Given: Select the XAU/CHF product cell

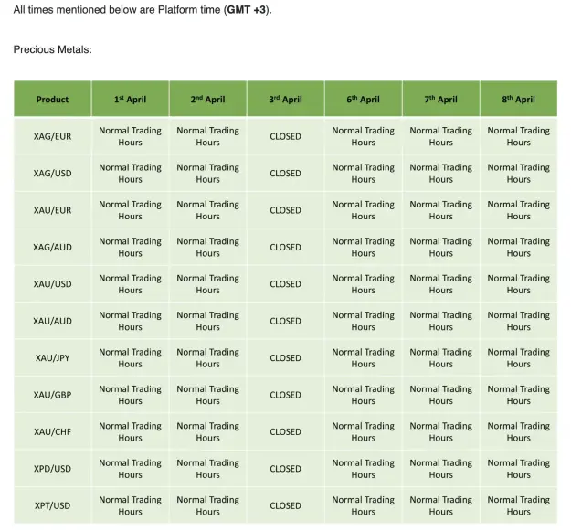Looking at the screenshot, I should [x=52, y=431].
